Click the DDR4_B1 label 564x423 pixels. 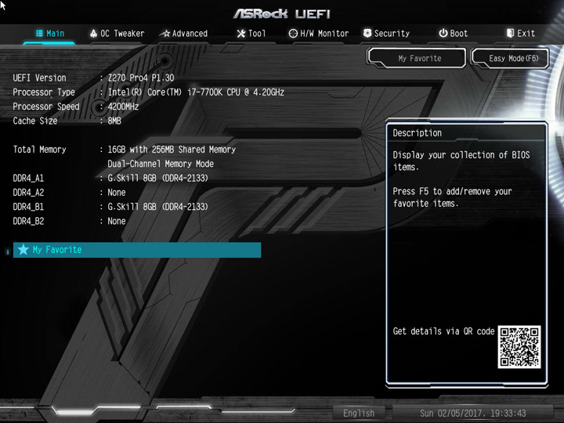pyautogui.click(x=28, y=207)
